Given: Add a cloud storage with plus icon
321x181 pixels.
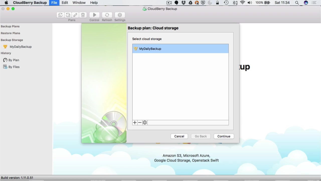Looking at the screenshot, I should coord(135,123).
